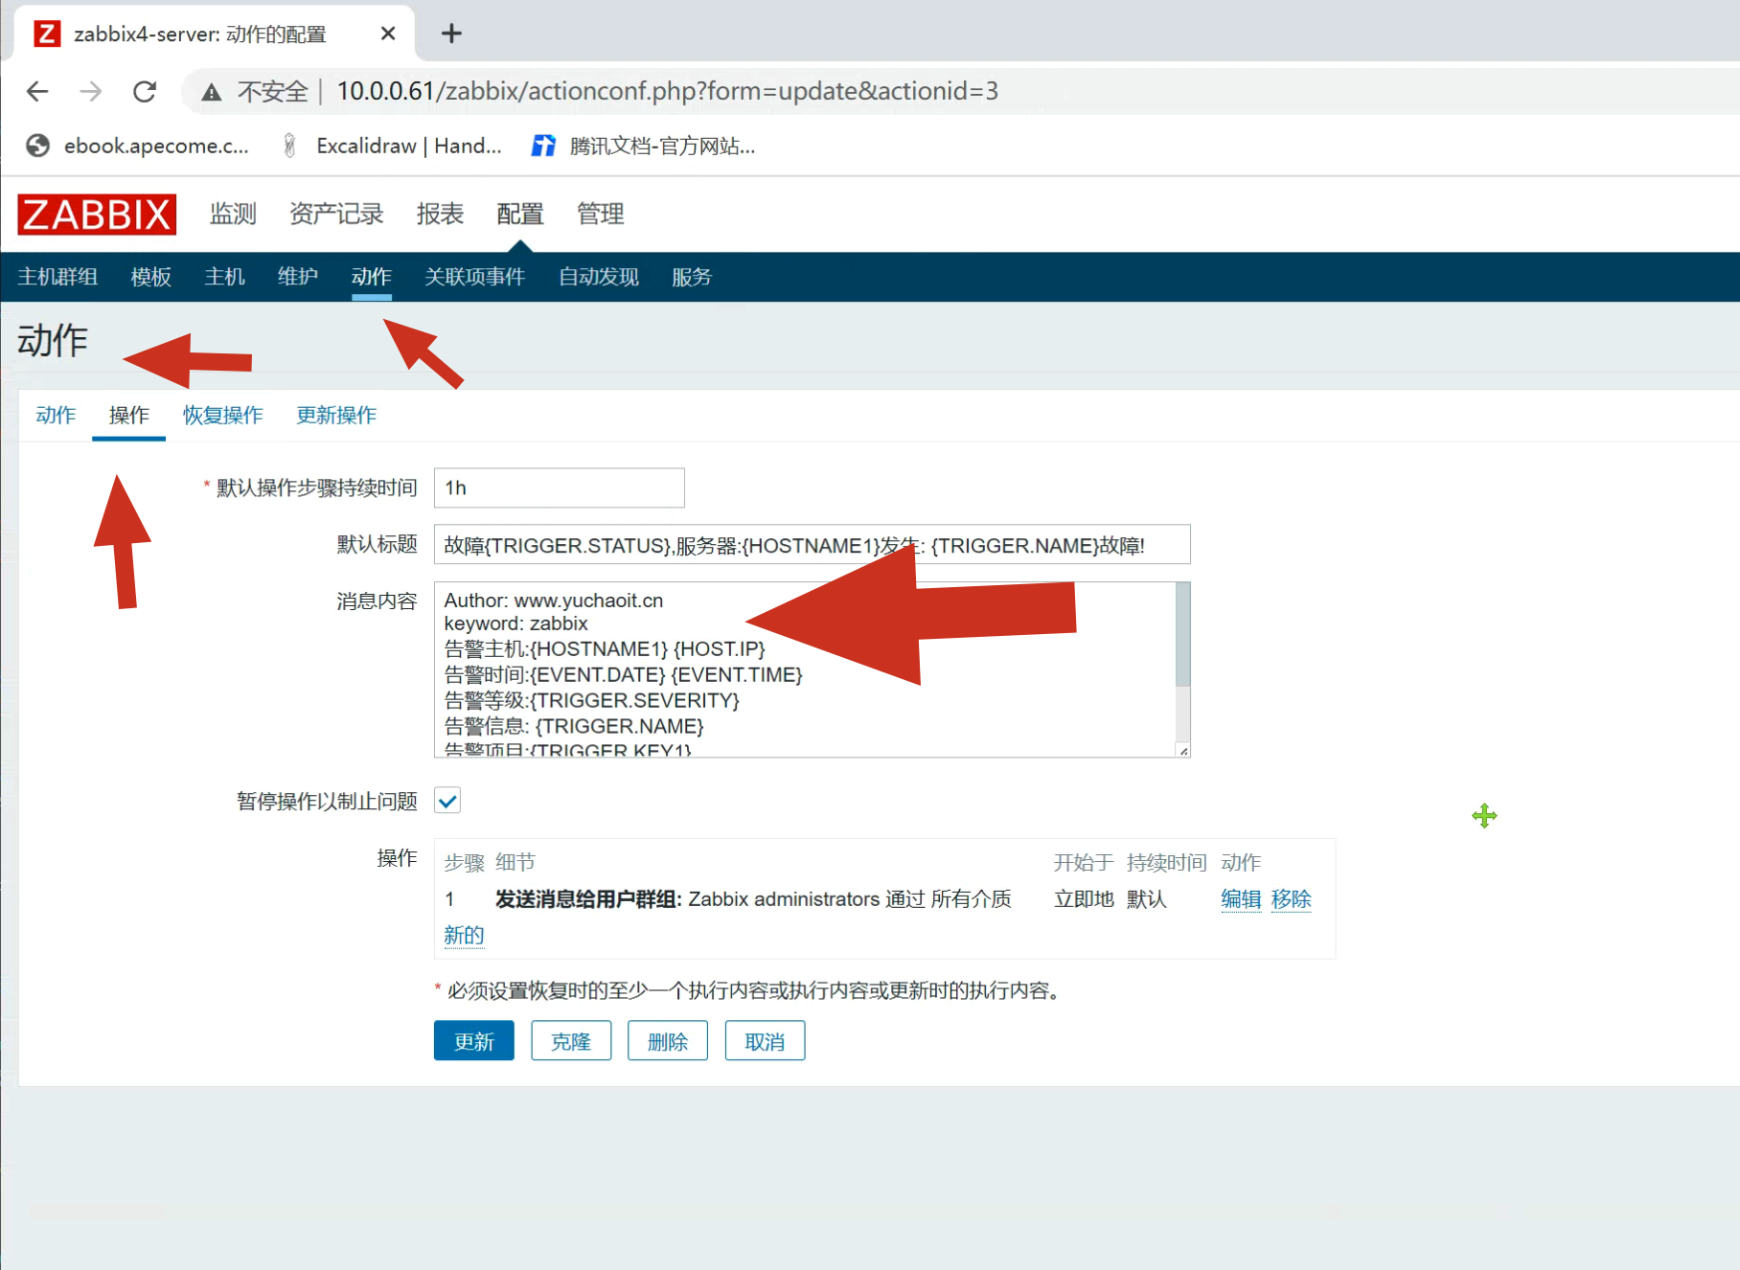Open a new browser tab with the plus icon
The height and width of the screenshot is (1270, 1740).
[x=451, y=34]
